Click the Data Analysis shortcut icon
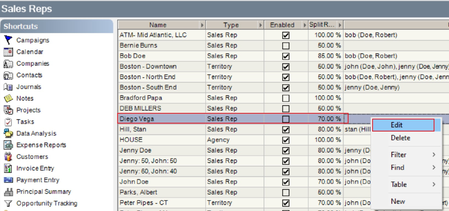This screenshot has width=449, height=211. 8,133
